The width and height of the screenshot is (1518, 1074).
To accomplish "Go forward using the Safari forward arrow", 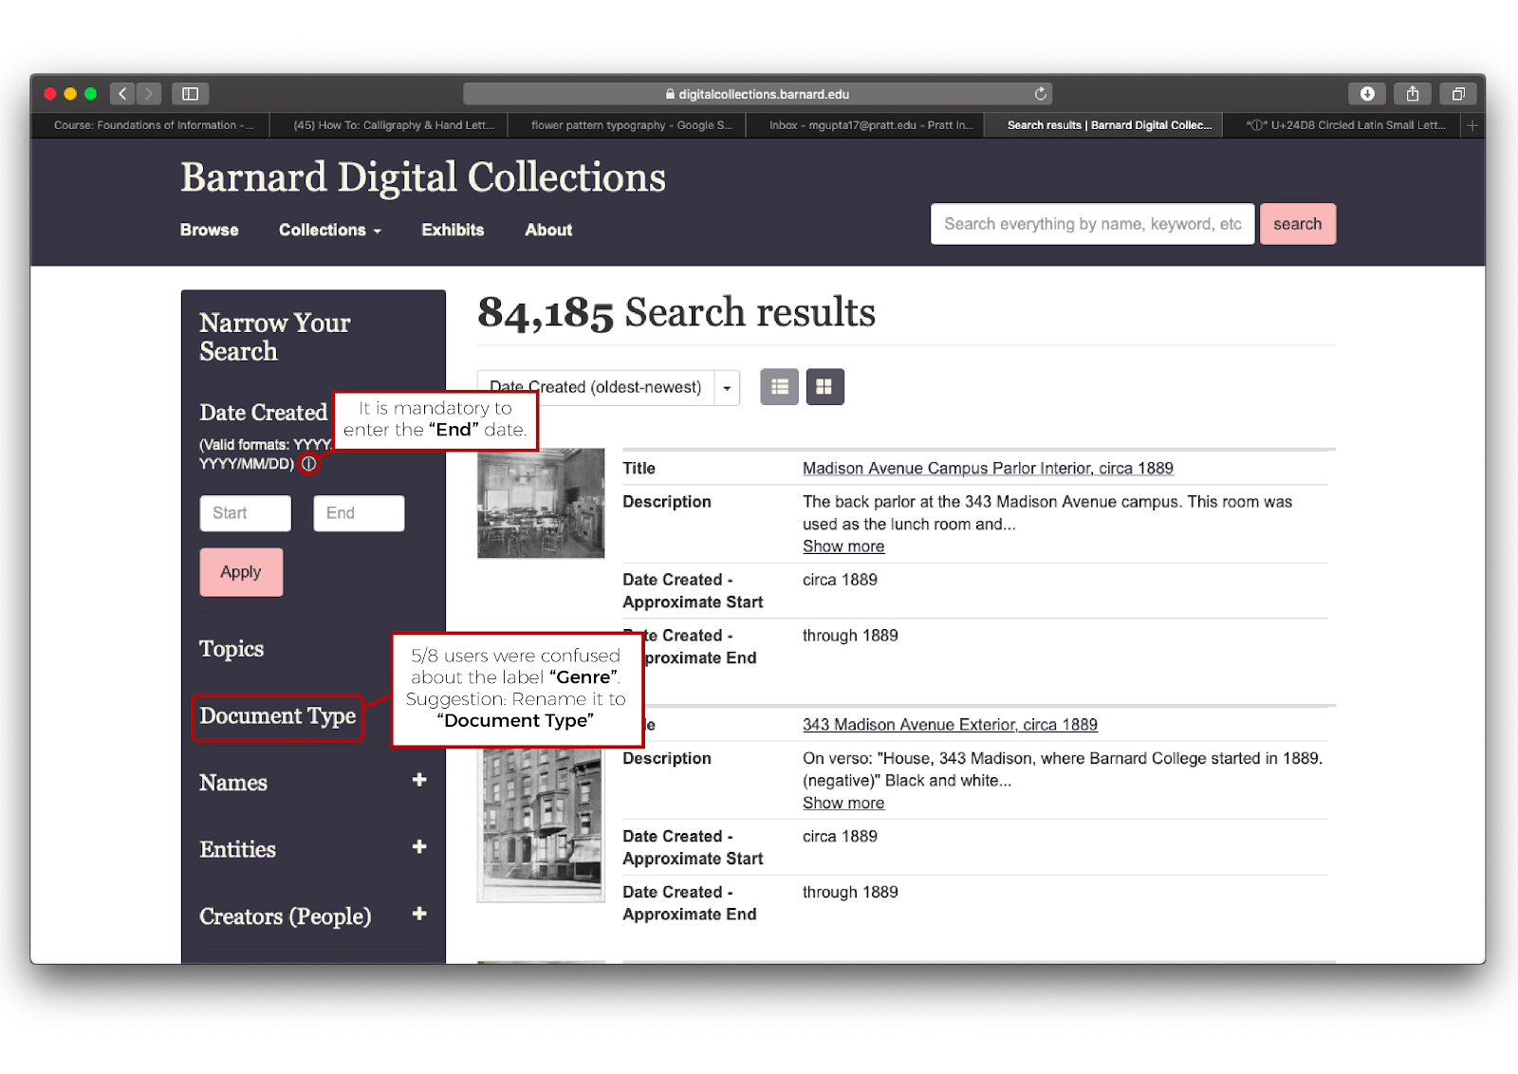I will point(148,94).
